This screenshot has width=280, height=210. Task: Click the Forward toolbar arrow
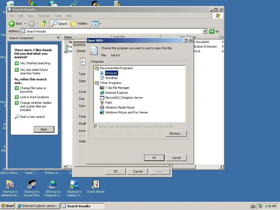[31, 24]
